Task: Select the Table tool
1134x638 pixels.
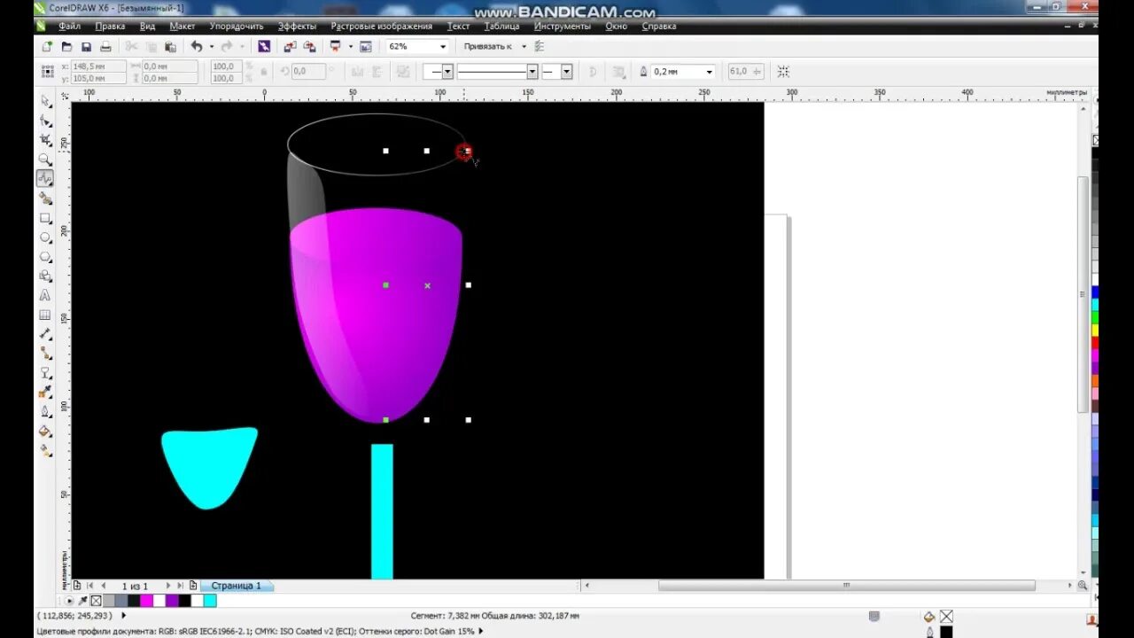Action: [45, 315]
